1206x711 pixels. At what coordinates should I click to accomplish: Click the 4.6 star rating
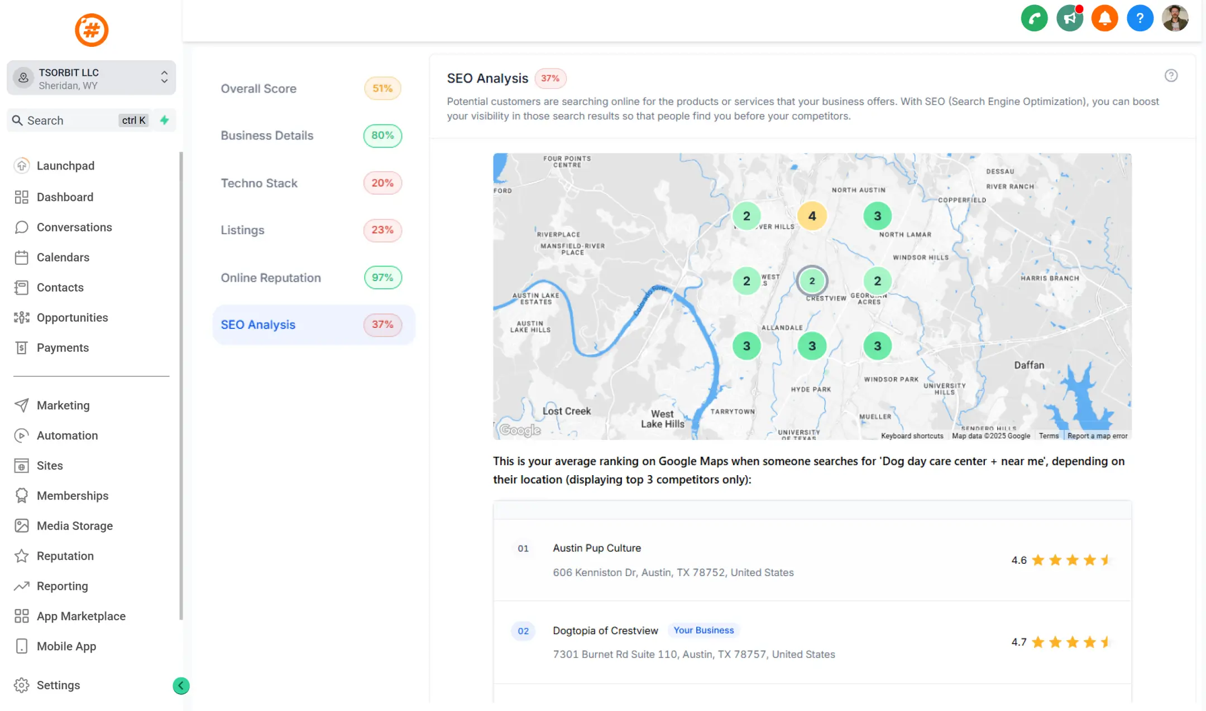click(1059, 560)
